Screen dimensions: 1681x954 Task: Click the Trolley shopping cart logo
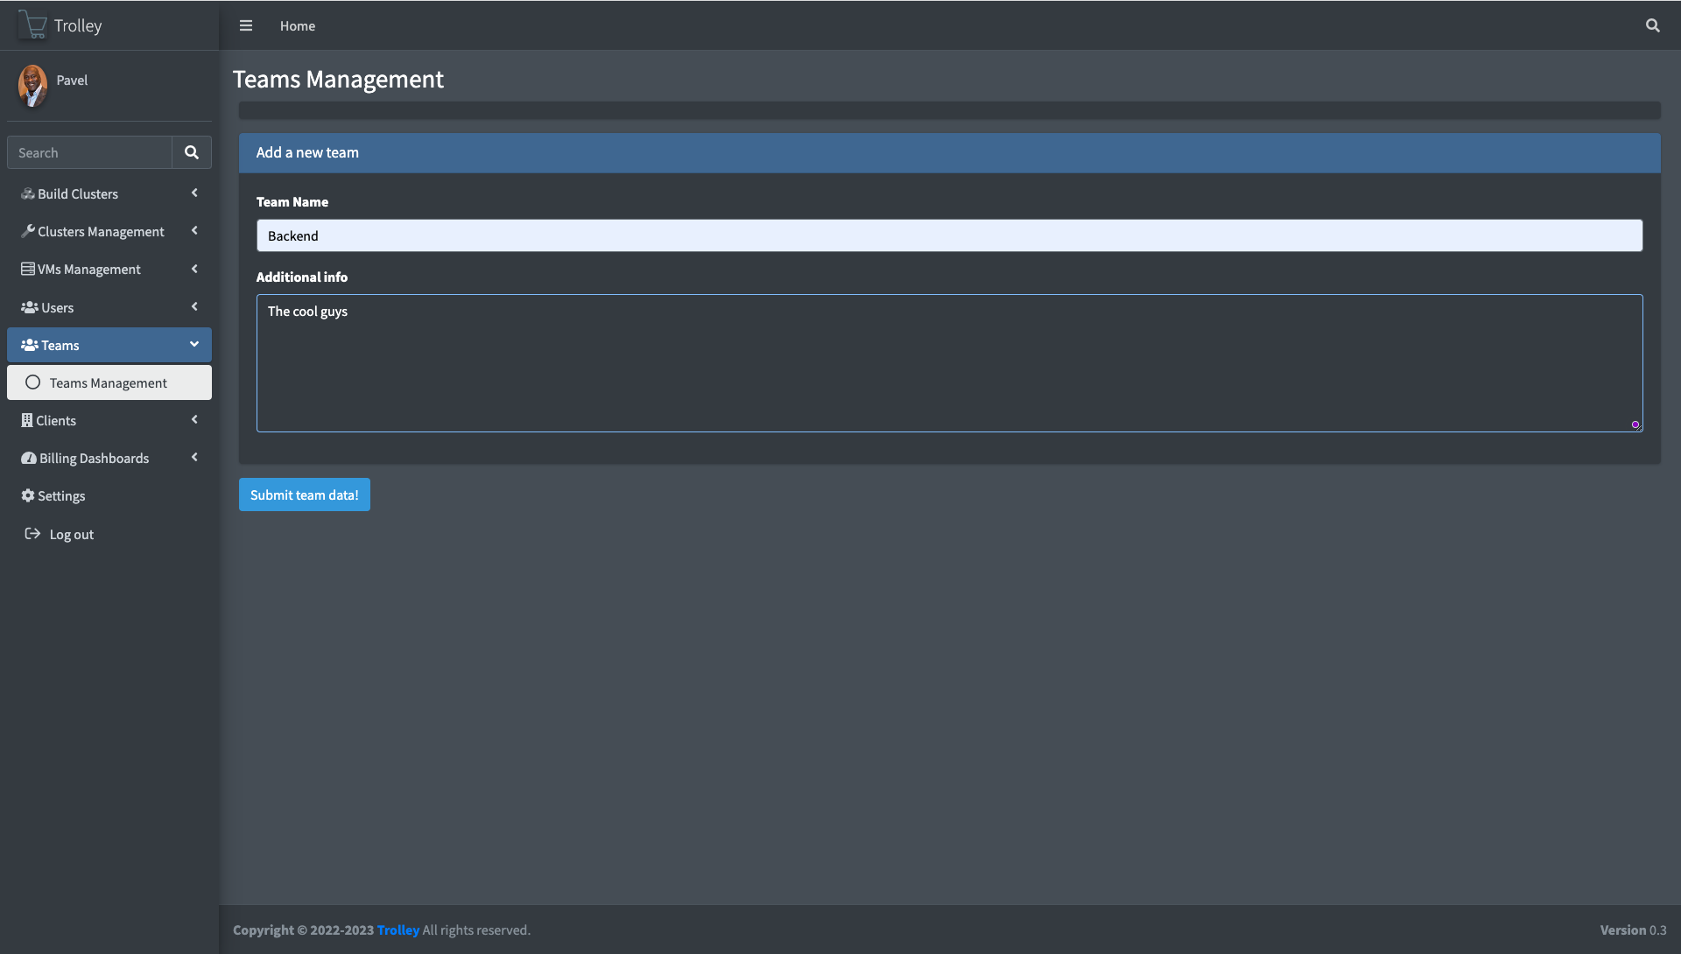coord(32,25)
